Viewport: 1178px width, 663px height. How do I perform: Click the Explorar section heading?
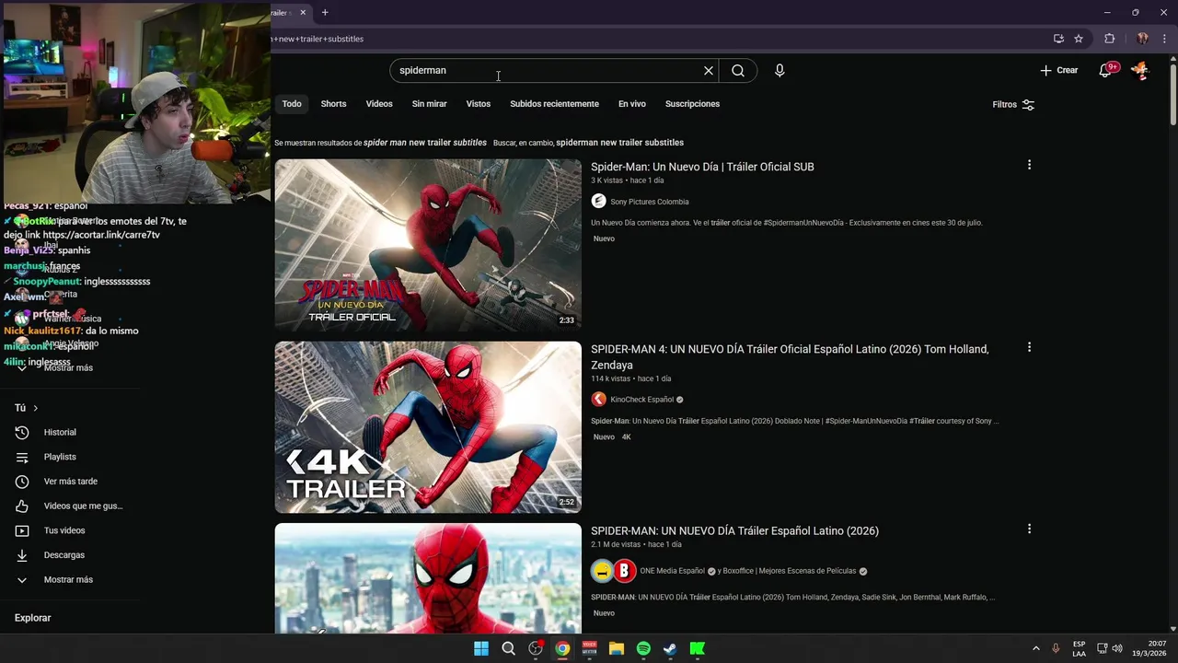click(x=32, y=618)
